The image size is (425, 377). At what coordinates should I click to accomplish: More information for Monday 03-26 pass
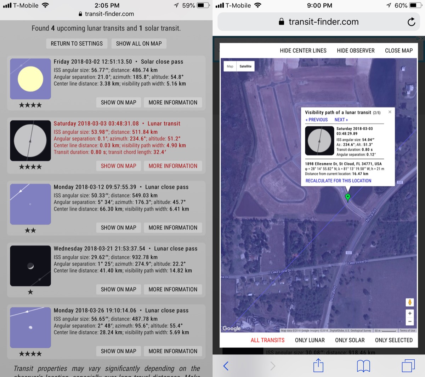pos(173,351)
